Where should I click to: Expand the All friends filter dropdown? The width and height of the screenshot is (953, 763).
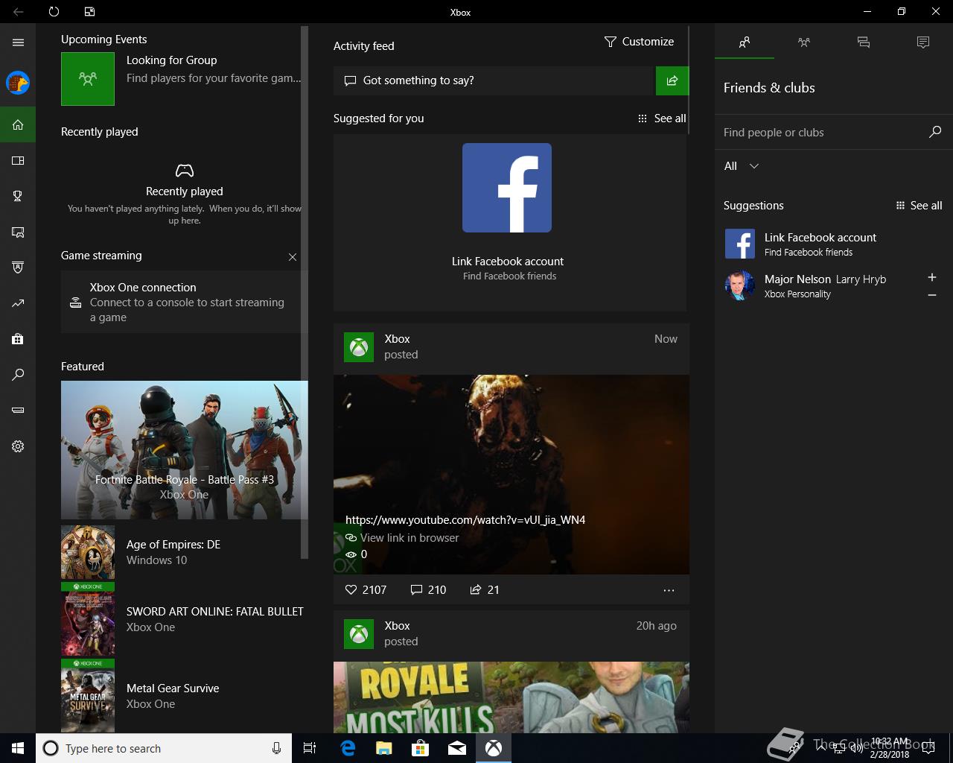(x=742, y=166)
